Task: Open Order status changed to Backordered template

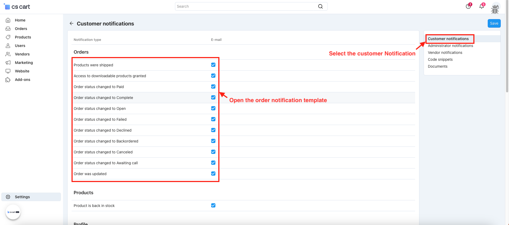Action: [x=106, y=141]
